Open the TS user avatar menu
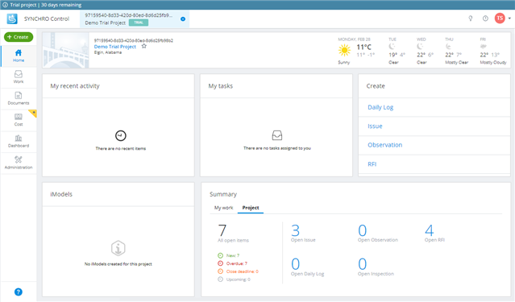This screenshot has width=515, height=302. pos(500,19)
